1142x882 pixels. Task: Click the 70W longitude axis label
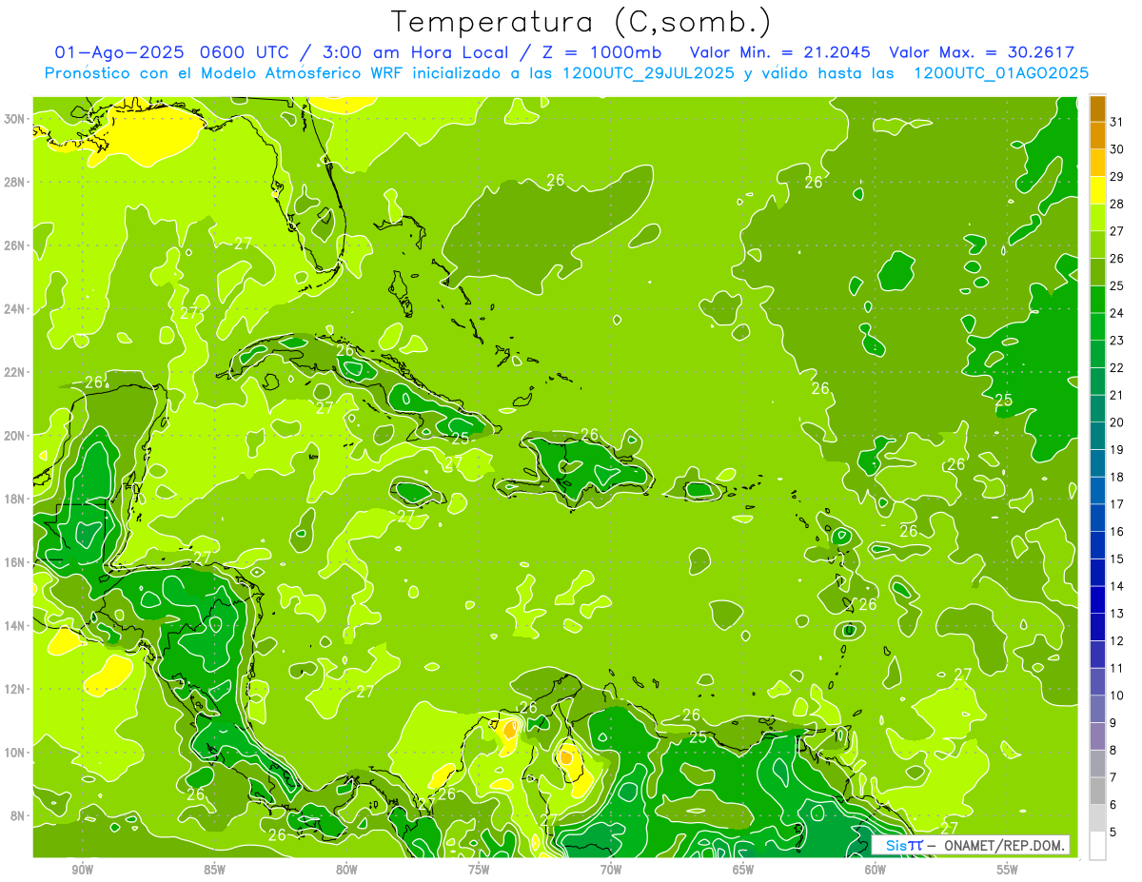tap(611, 870)
